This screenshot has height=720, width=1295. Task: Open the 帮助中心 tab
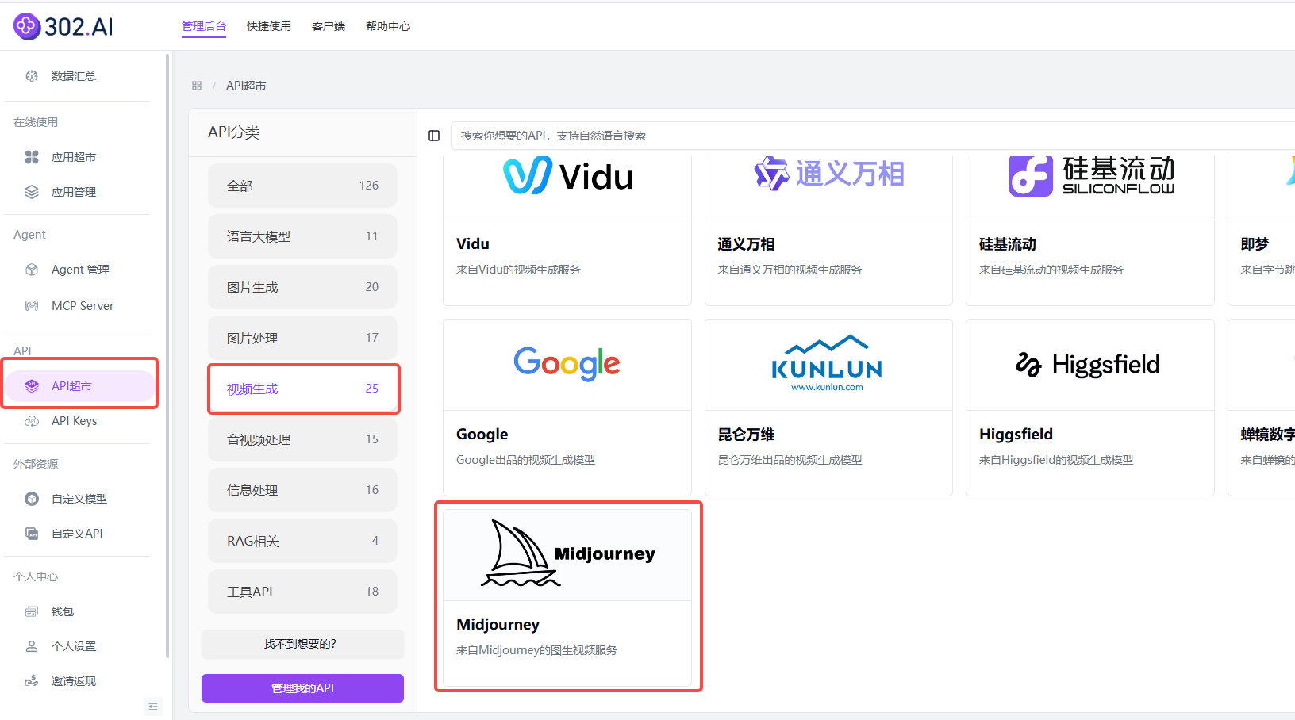pos(388,26)
